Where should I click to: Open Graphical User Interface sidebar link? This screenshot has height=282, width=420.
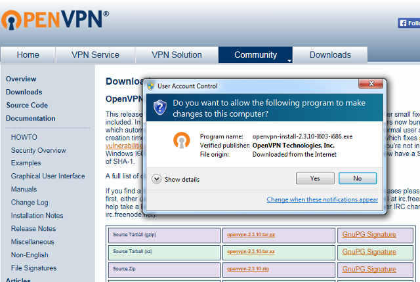48,176
